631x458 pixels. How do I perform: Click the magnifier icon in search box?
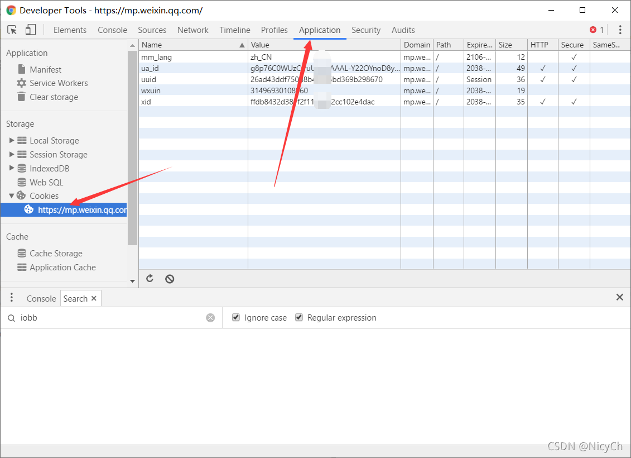coord(11,318)
